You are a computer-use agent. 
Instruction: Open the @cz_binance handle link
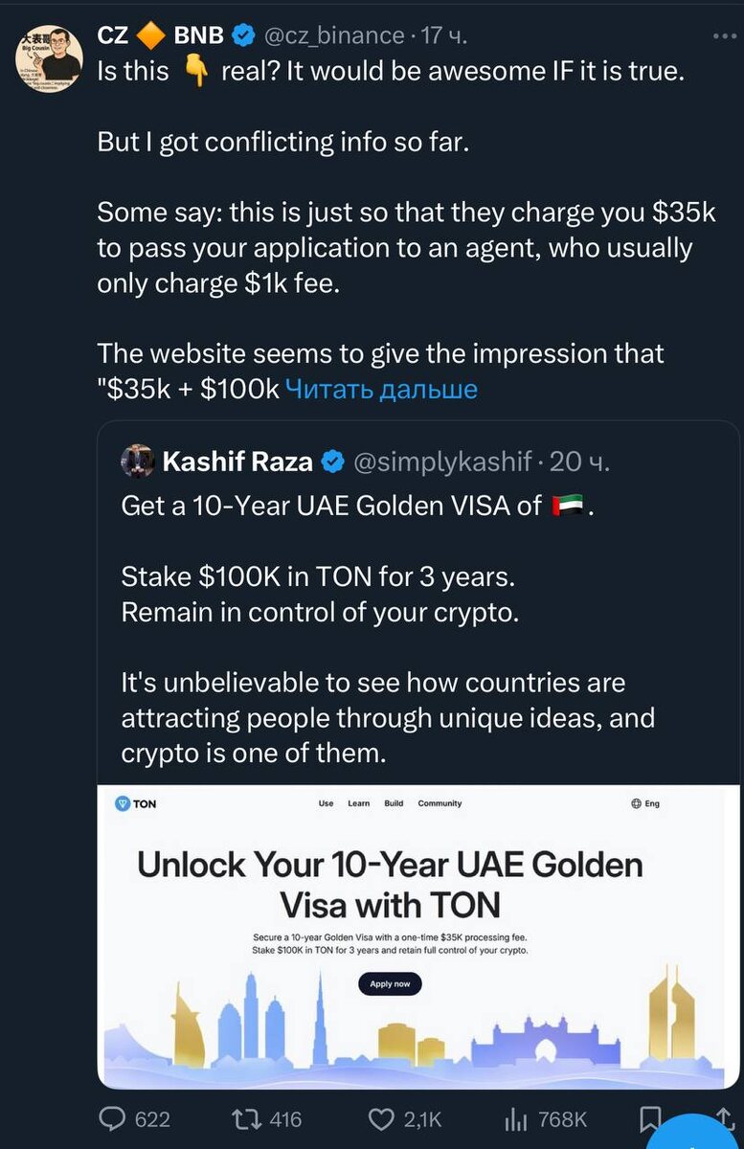tap(333, 35)
